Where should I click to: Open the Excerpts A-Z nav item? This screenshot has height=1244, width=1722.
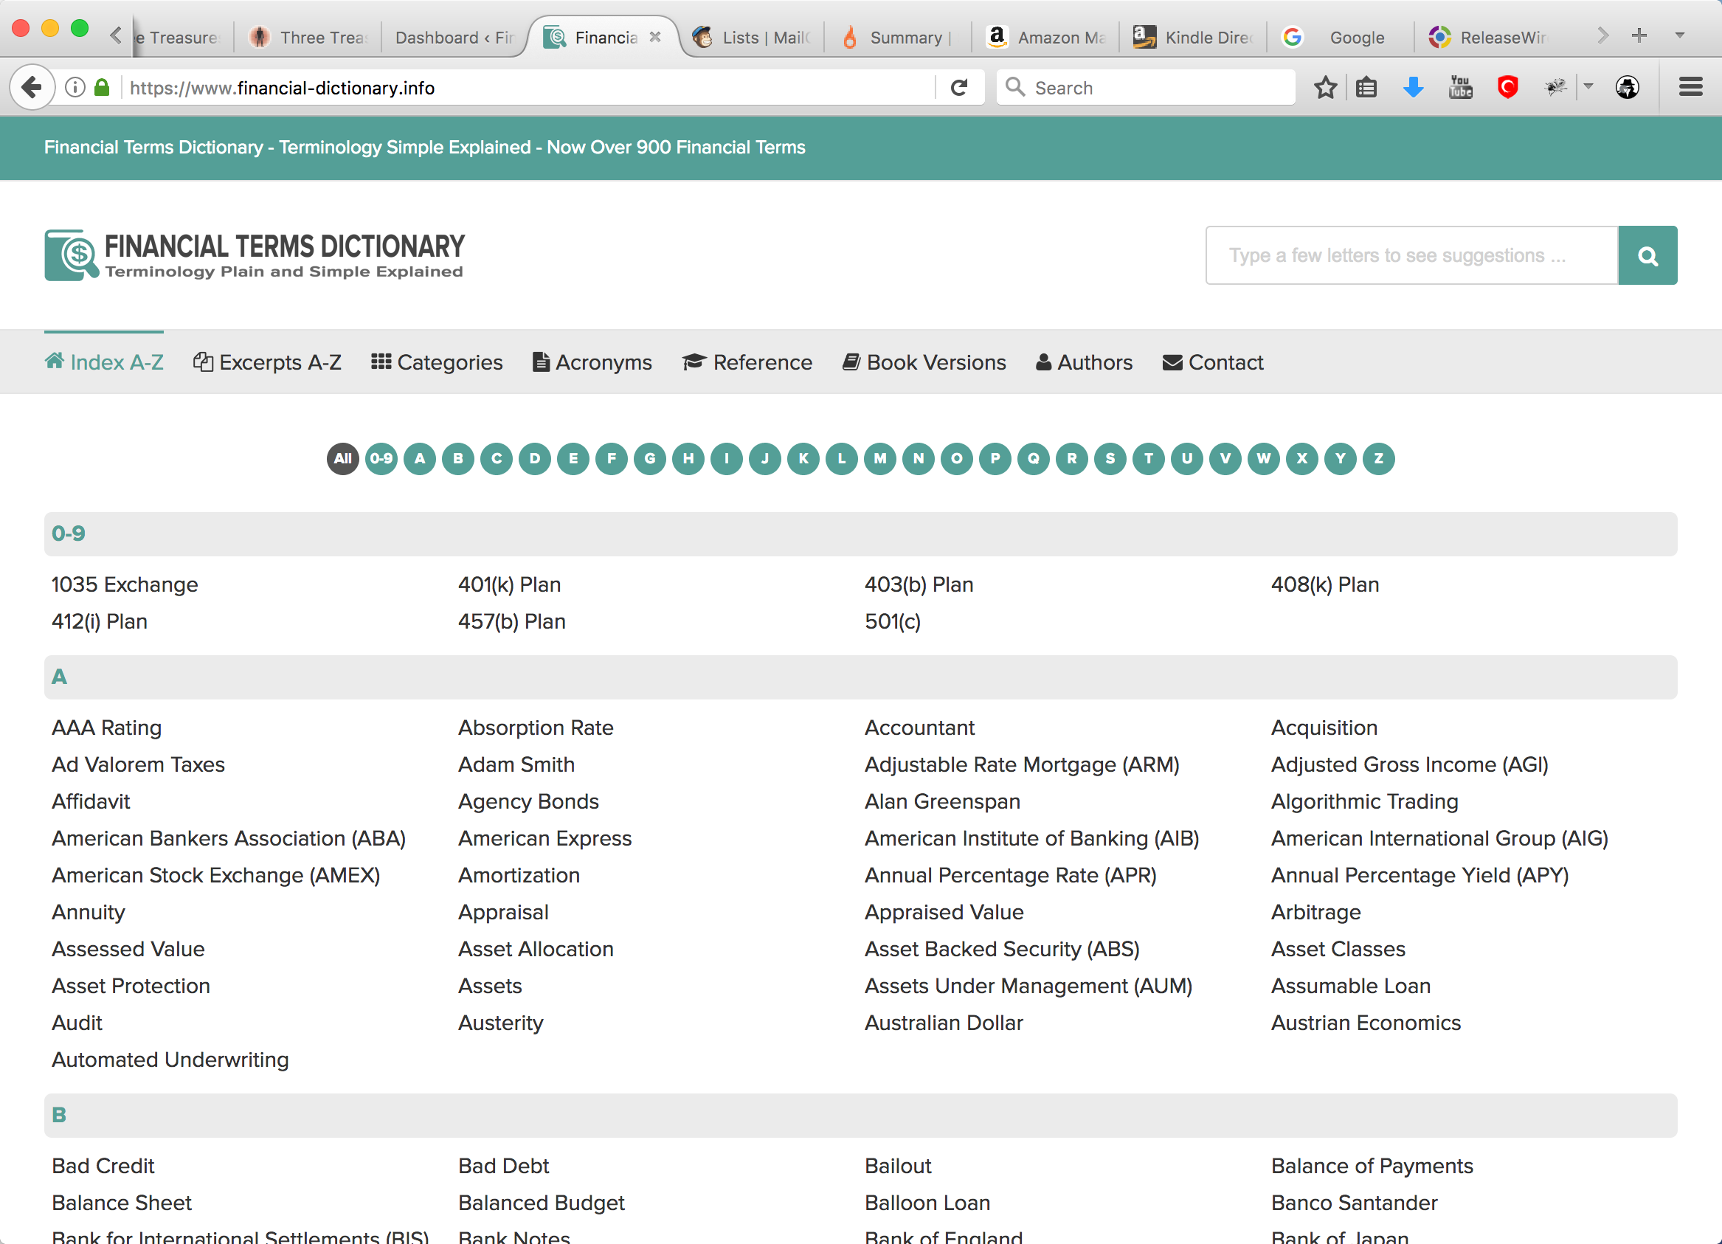click(x=267, y=362)
